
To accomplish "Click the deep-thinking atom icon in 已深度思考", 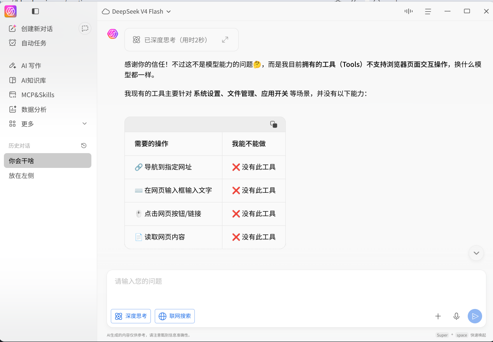I will point(136,40).
